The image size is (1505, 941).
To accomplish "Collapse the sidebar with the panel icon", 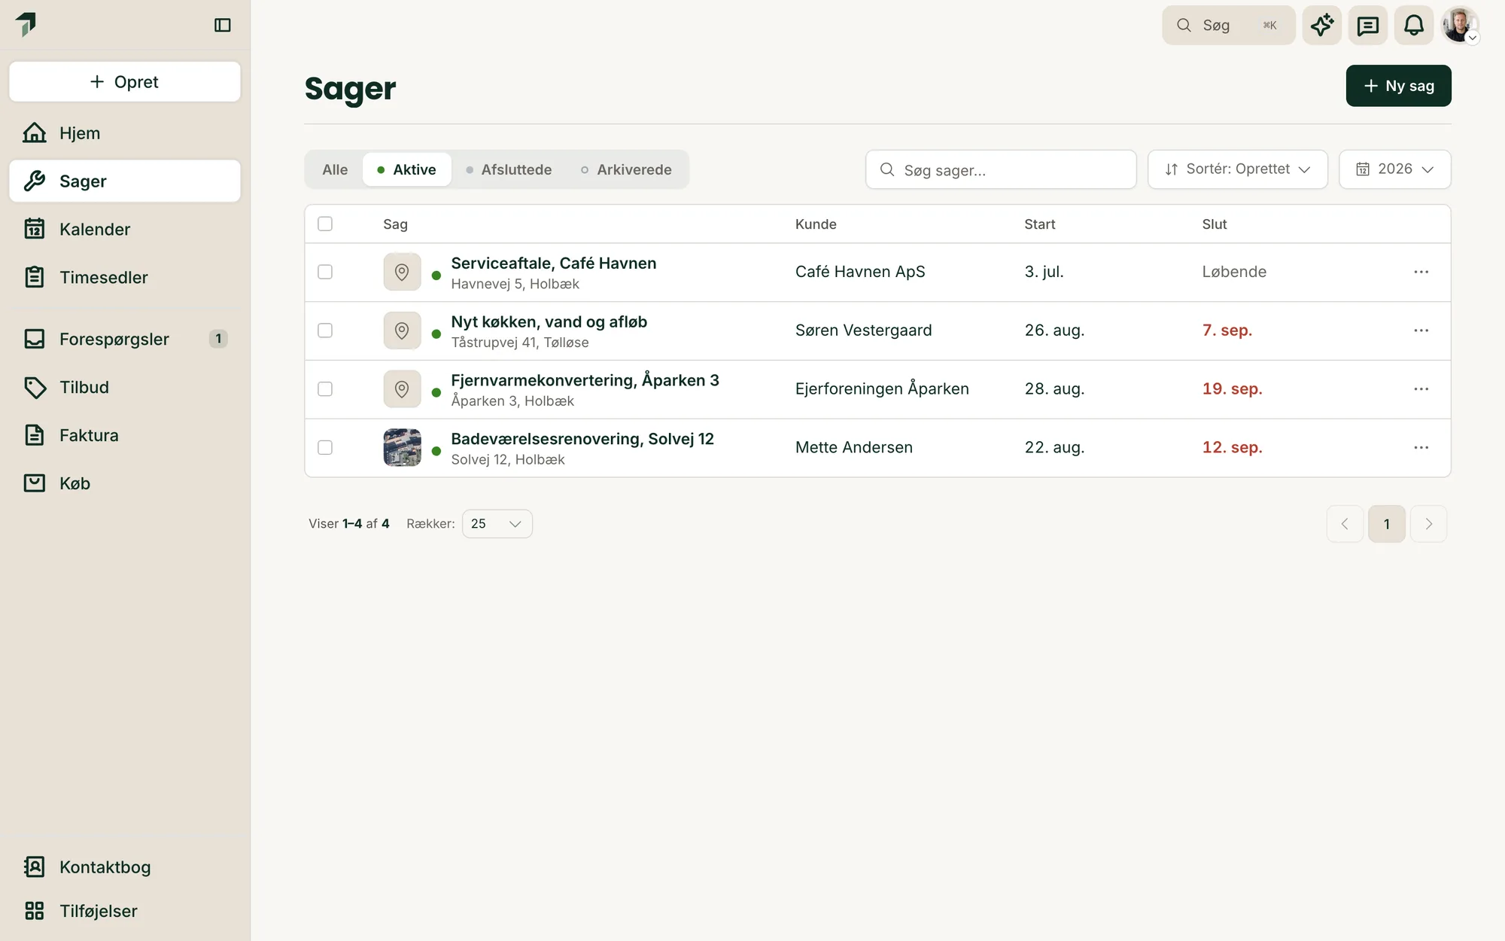I will [222, 25].
